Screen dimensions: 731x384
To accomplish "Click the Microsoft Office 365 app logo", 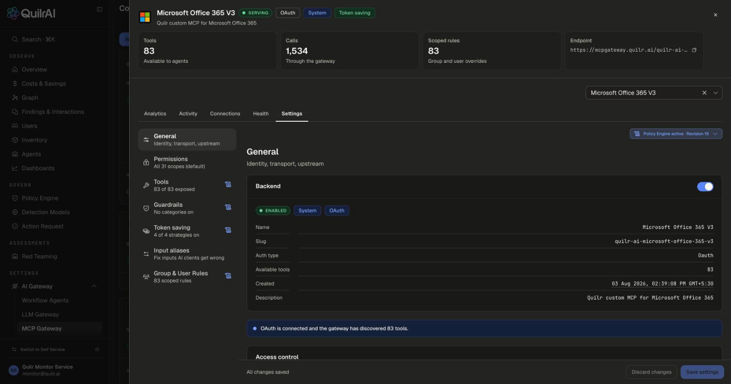I will coord(145,17).
